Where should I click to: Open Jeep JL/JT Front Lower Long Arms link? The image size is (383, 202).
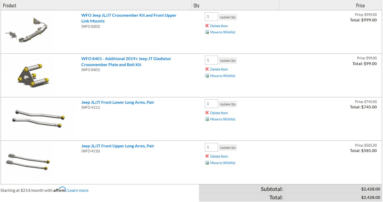pos(118,102)
